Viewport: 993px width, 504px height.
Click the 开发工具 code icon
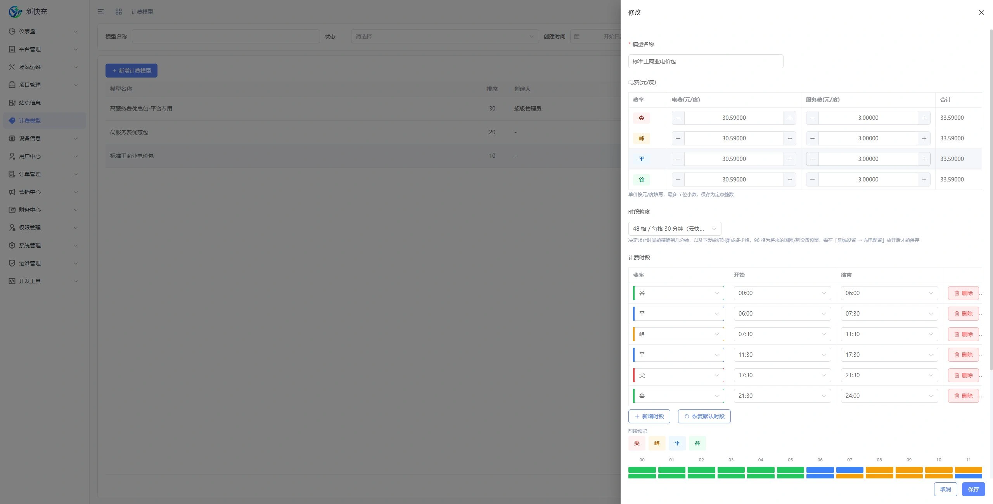pos(12,281)
